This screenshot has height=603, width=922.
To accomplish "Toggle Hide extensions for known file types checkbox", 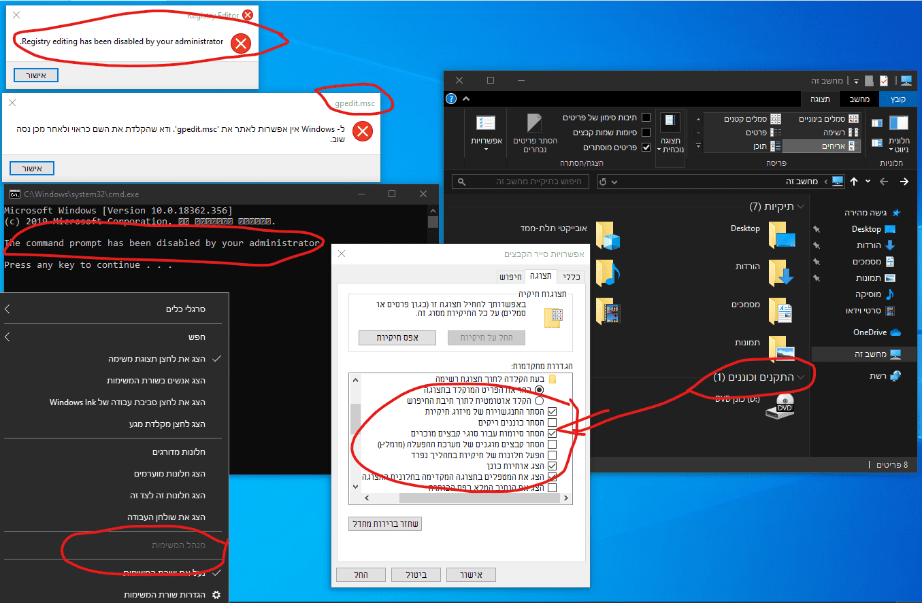I will 552,433.
